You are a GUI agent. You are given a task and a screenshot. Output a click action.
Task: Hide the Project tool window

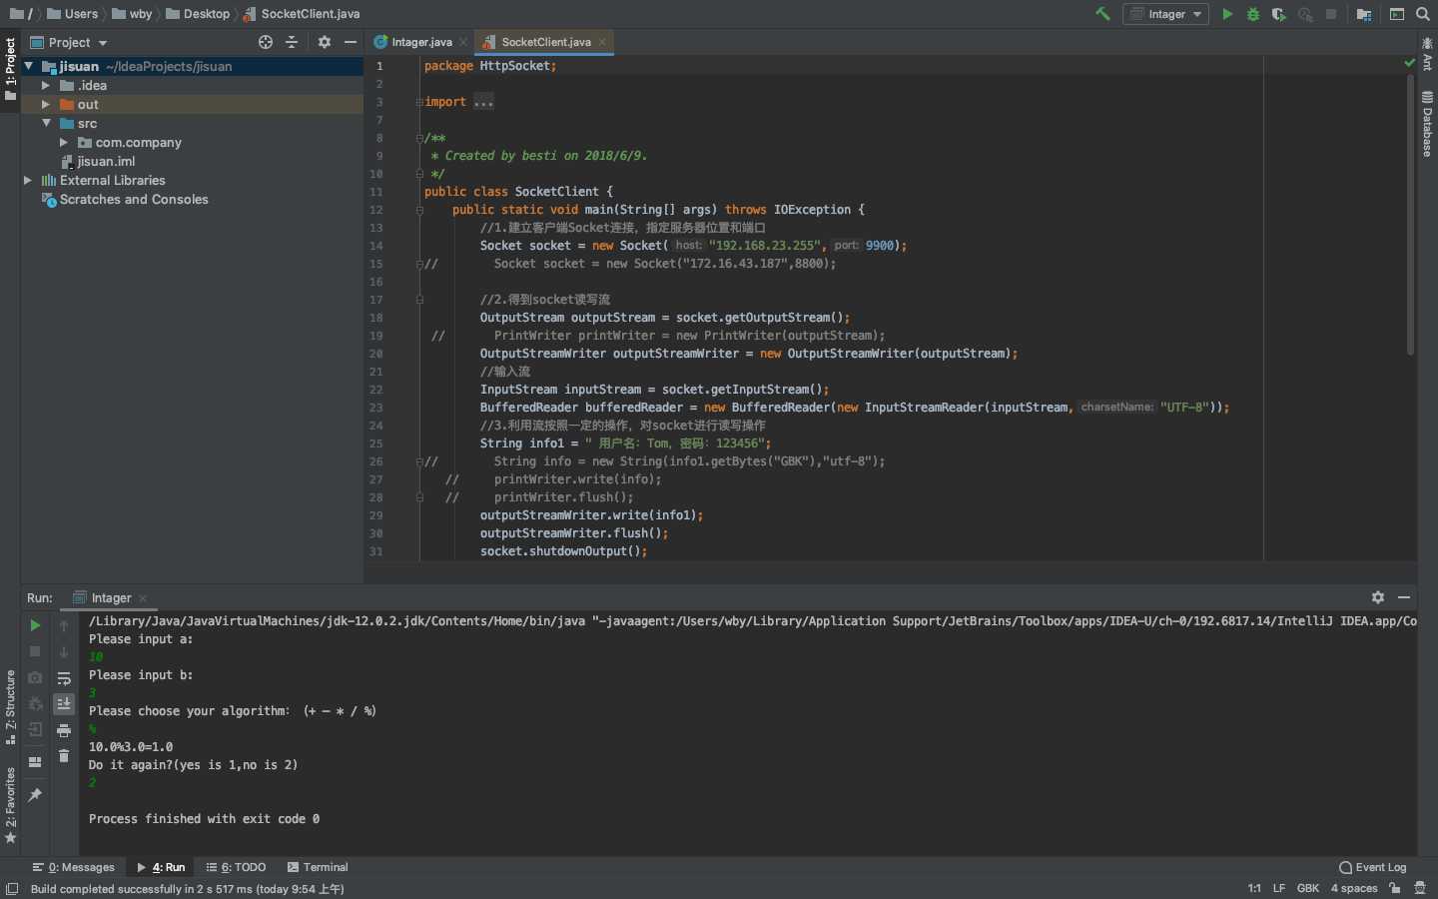pyautogui.click(x=351, y=42)
